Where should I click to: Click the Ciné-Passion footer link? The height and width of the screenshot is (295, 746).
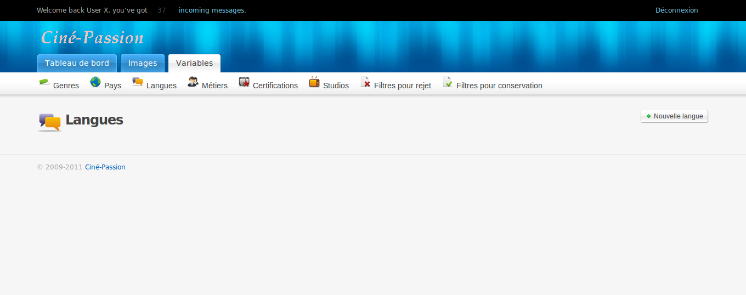point(105,167)
